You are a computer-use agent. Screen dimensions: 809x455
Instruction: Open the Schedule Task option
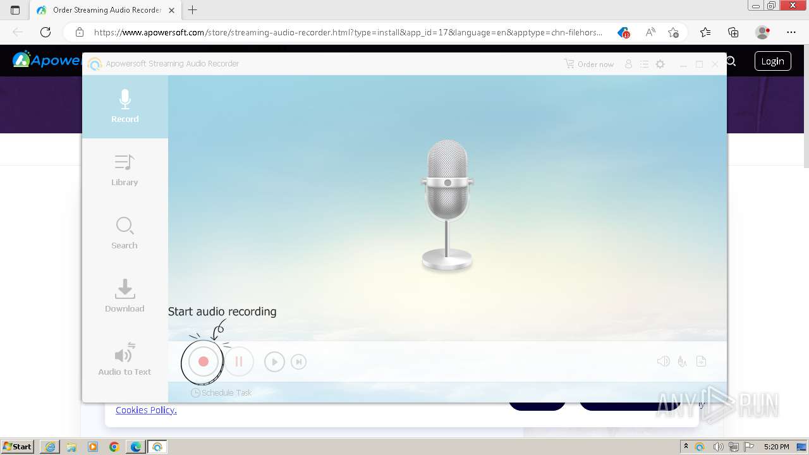point(221,392)
